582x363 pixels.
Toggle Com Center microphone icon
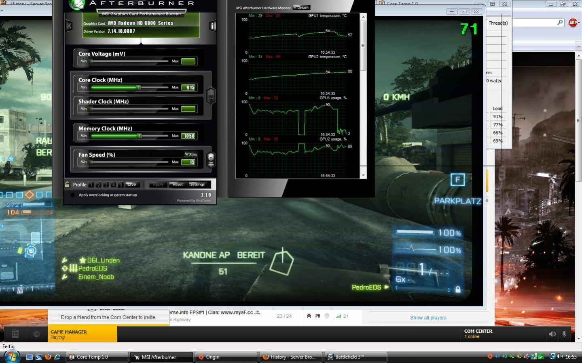(564, 334)
